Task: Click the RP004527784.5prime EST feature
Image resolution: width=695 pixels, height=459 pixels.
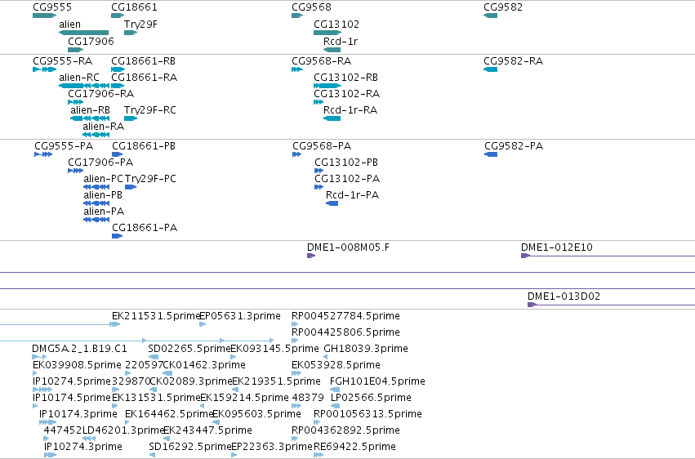Action: pyautogui.click(x=295, y=324)
